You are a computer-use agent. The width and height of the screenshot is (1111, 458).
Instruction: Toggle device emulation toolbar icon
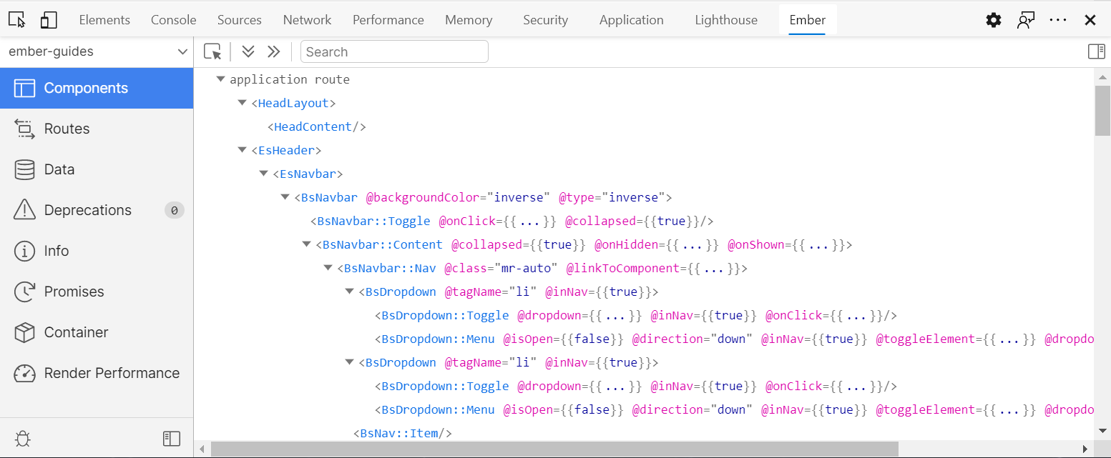(49, 20)
